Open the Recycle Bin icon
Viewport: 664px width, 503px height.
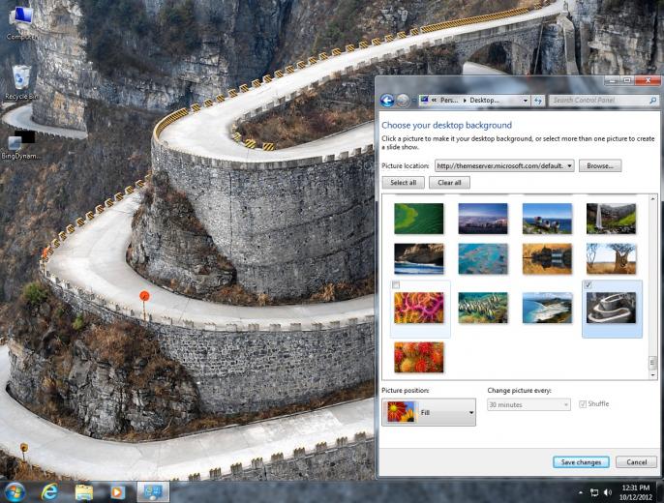(x=21, y=82)
